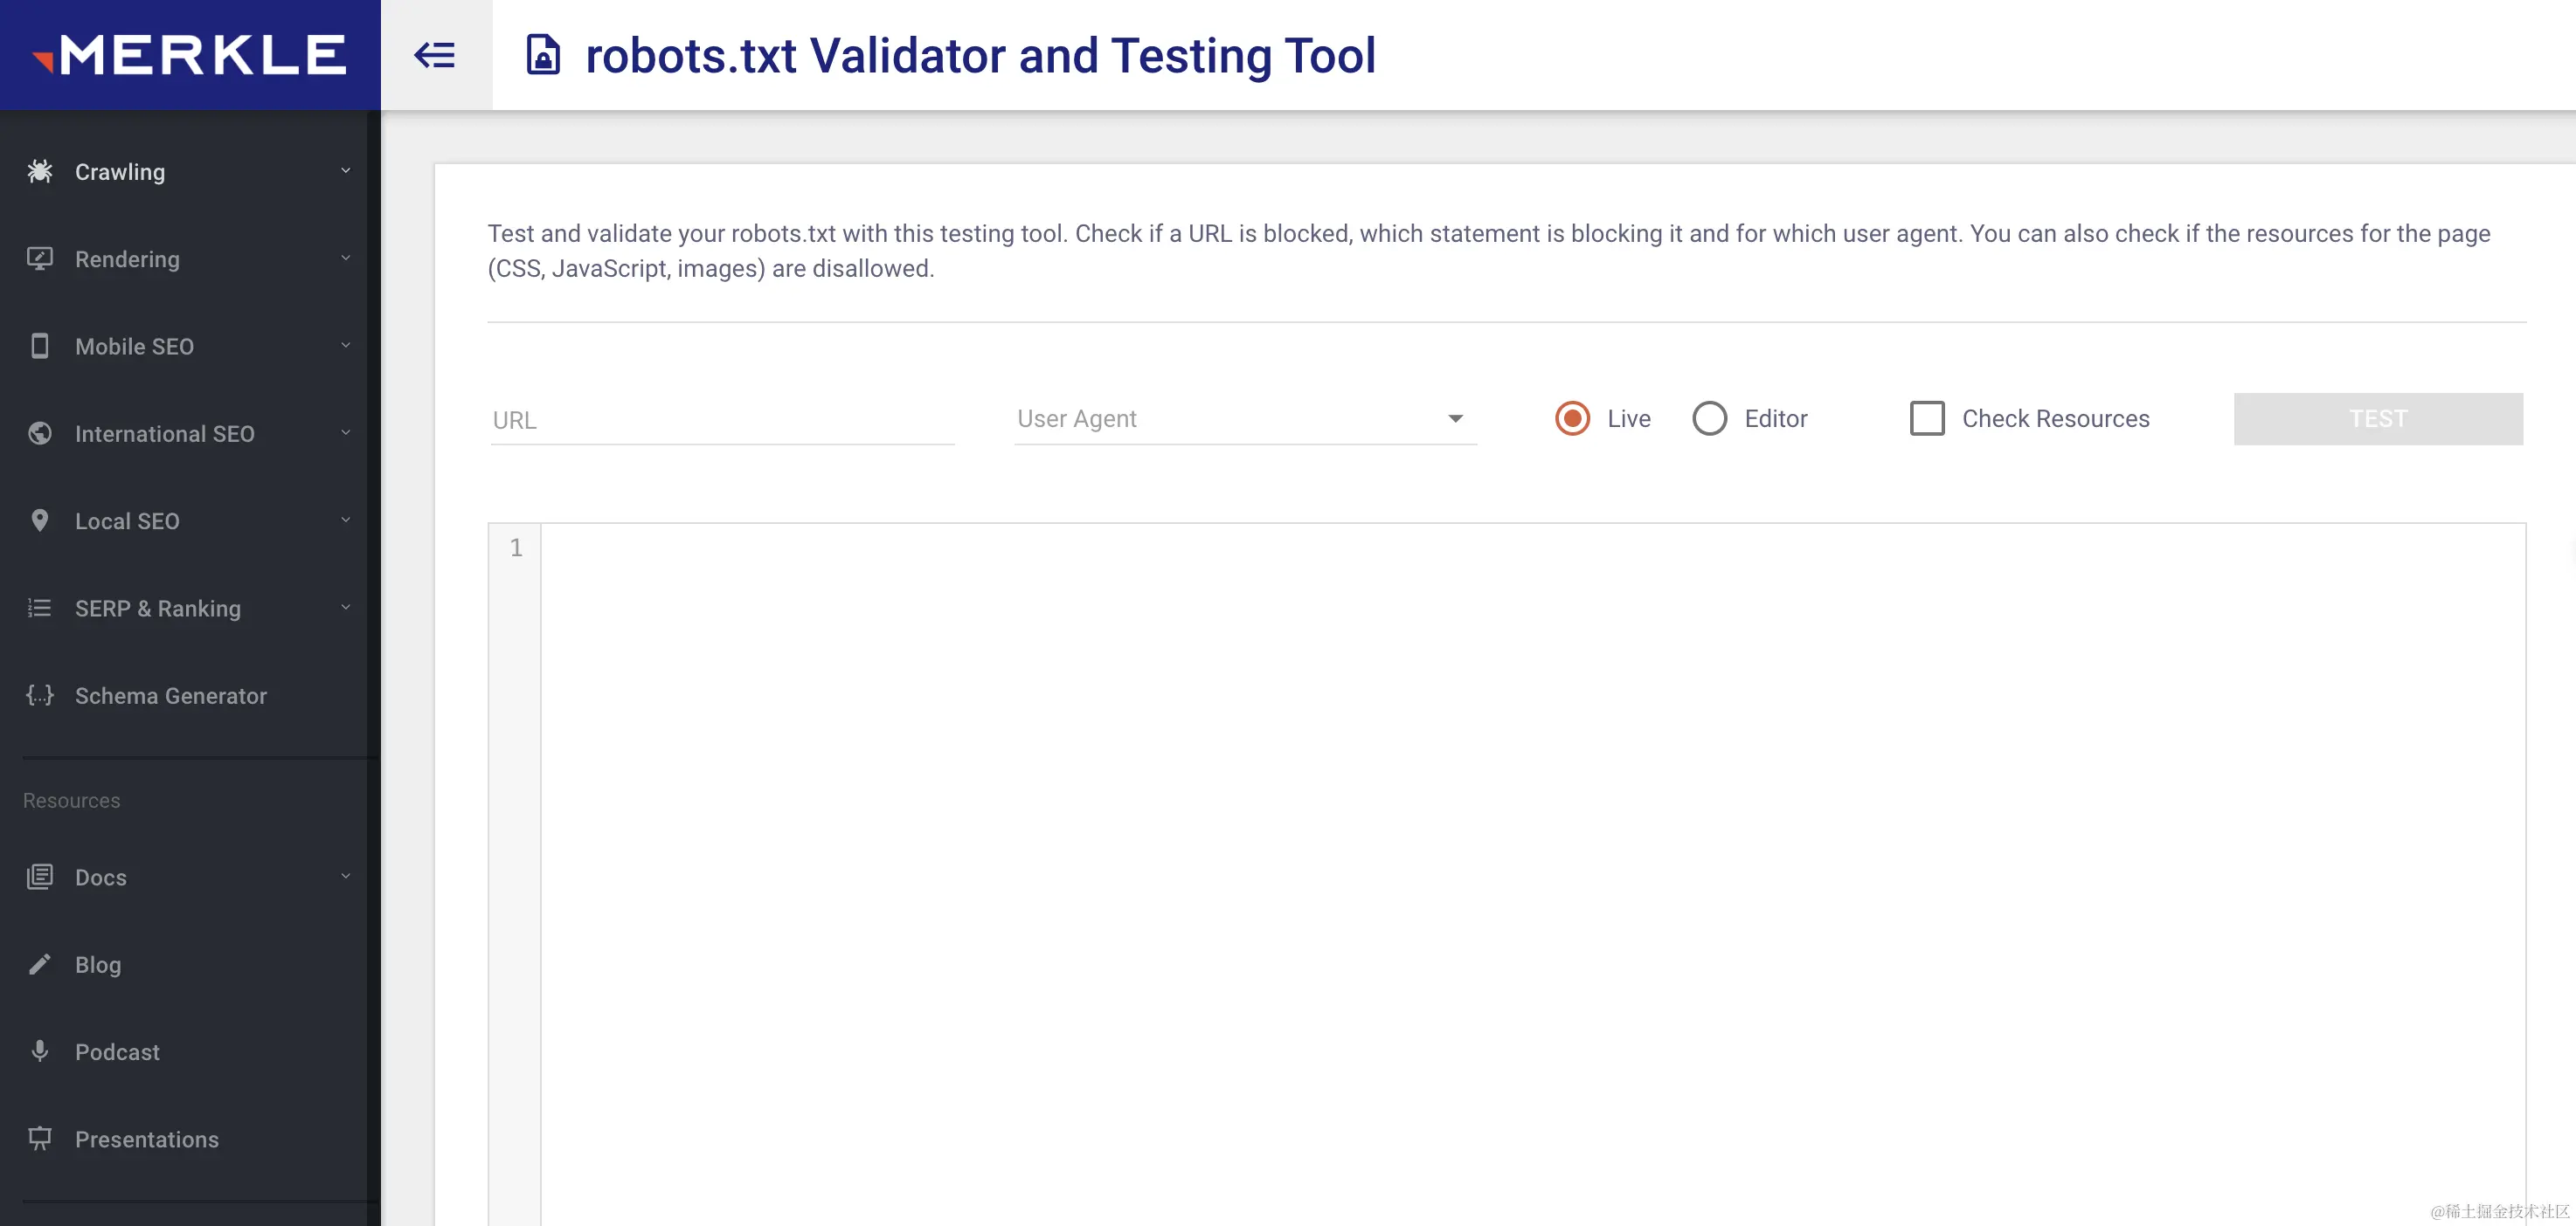Select the Editor radio button

(1709, 418)
